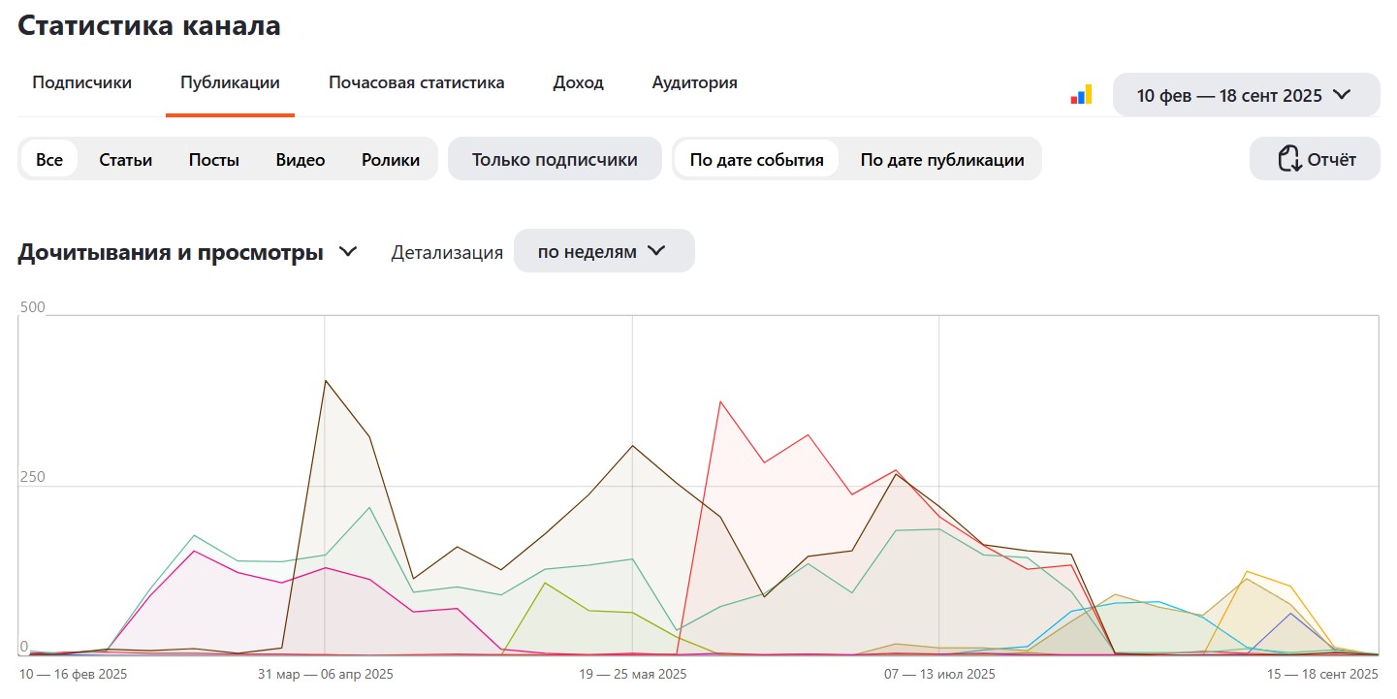
Task: Switch to По дате публикации
Action: tap(941, 159)
